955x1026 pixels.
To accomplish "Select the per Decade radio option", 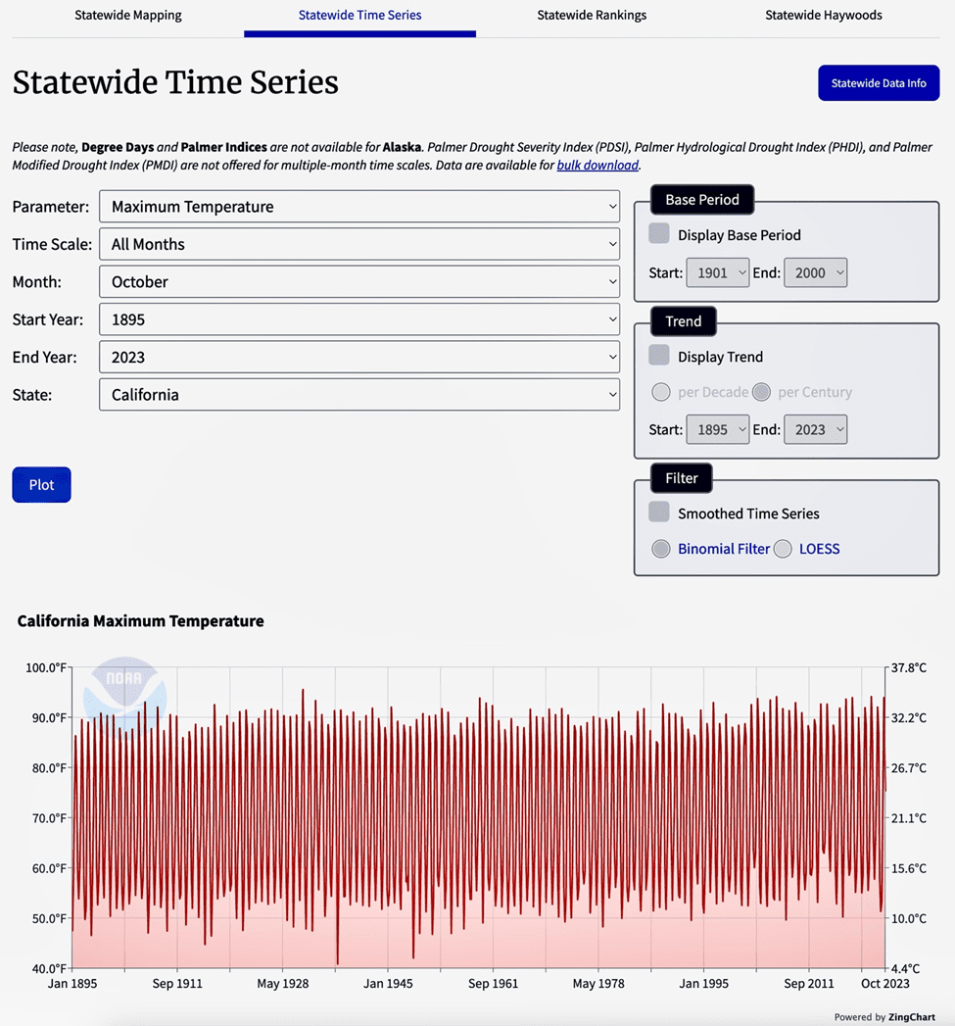I will pyautogui.click(x=661, y=392).
